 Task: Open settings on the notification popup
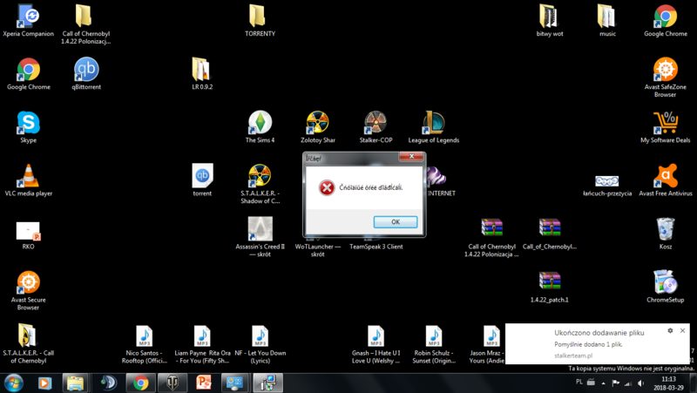tap(670, 331)
